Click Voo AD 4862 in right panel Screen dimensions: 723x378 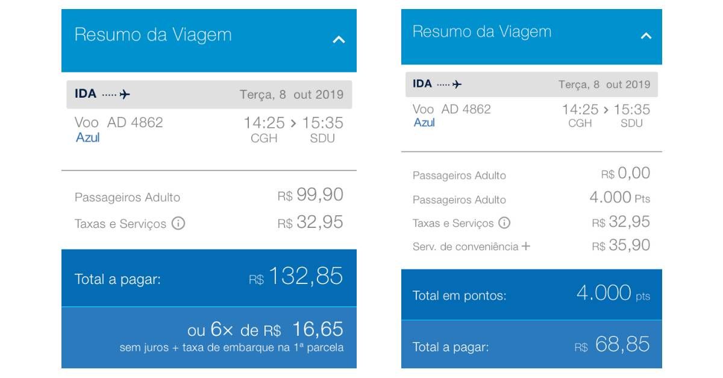click(452, 109)
